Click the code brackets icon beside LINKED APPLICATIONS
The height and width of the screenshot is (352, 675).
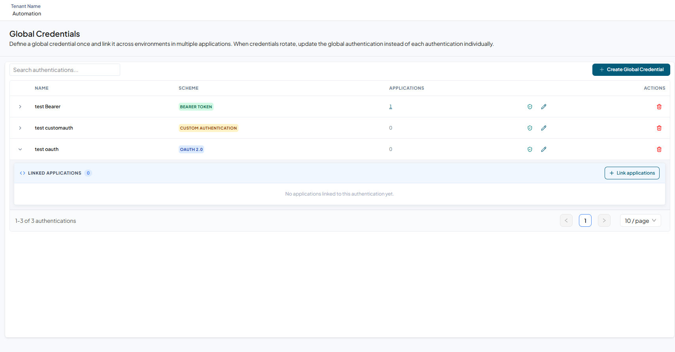pos(23,173)
